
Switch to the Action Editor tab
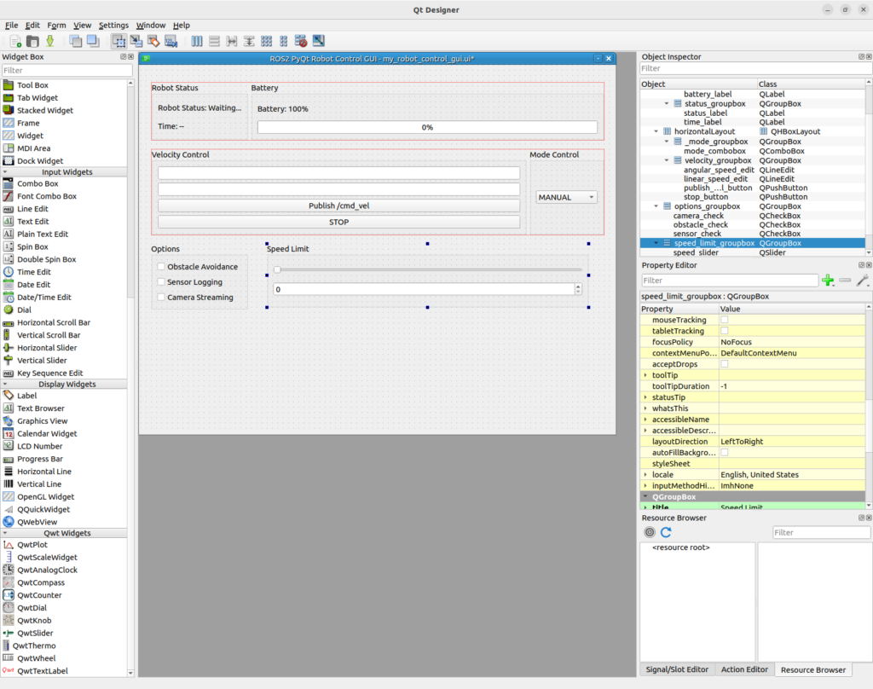743,669
